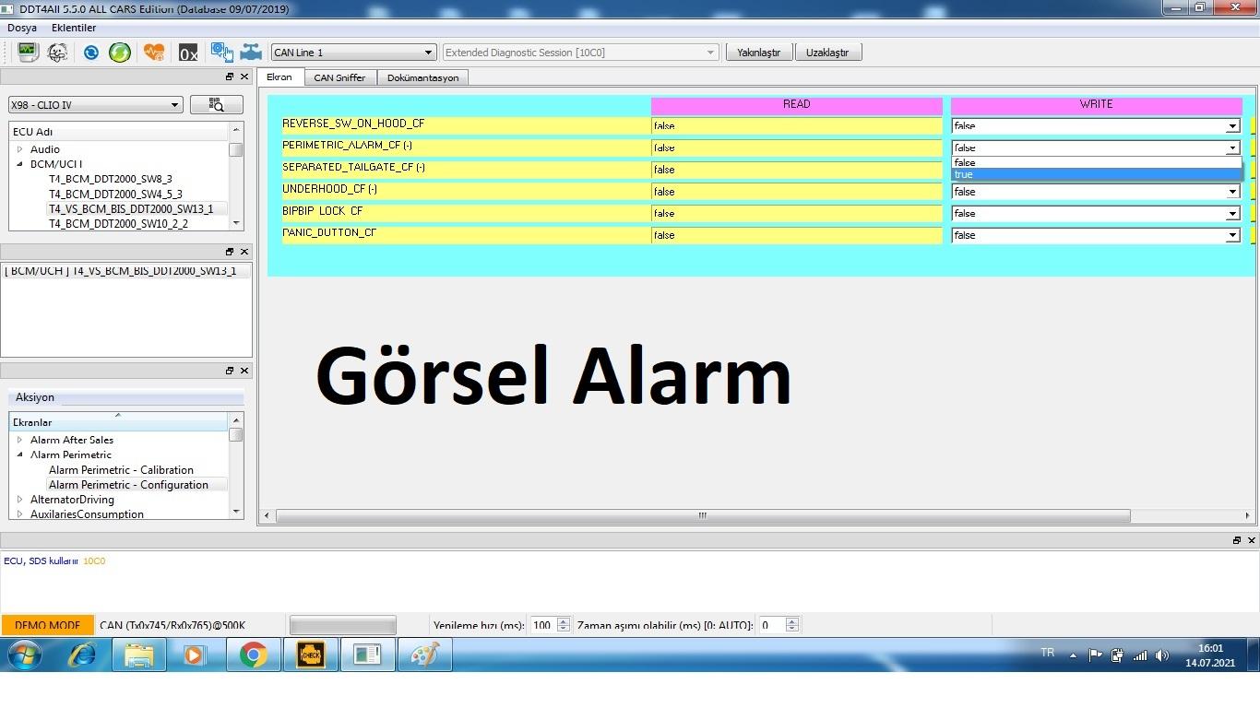Click the Yakınlaştır button

click(x=758, y=53)
